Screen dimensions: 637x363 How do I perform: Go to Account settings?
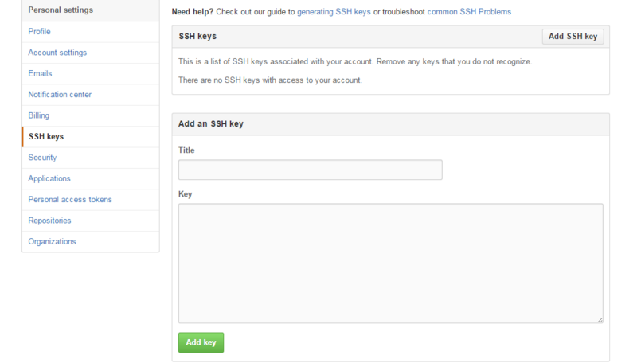(x=57, y=53)
